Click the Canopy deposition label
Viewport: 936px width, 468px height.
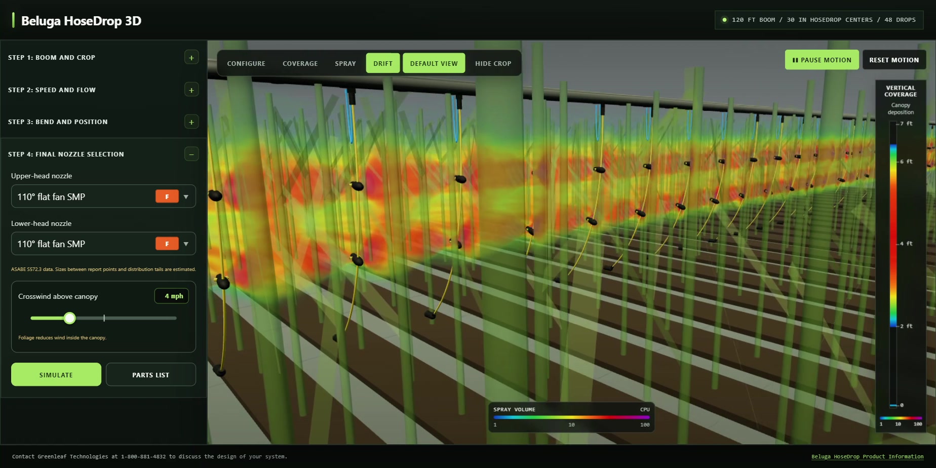click(x=901, y=109)
